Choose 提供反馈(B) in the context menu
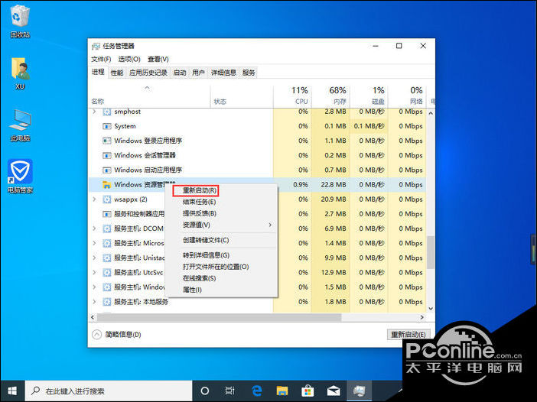 pyautogui.click(x=200, y=213)
